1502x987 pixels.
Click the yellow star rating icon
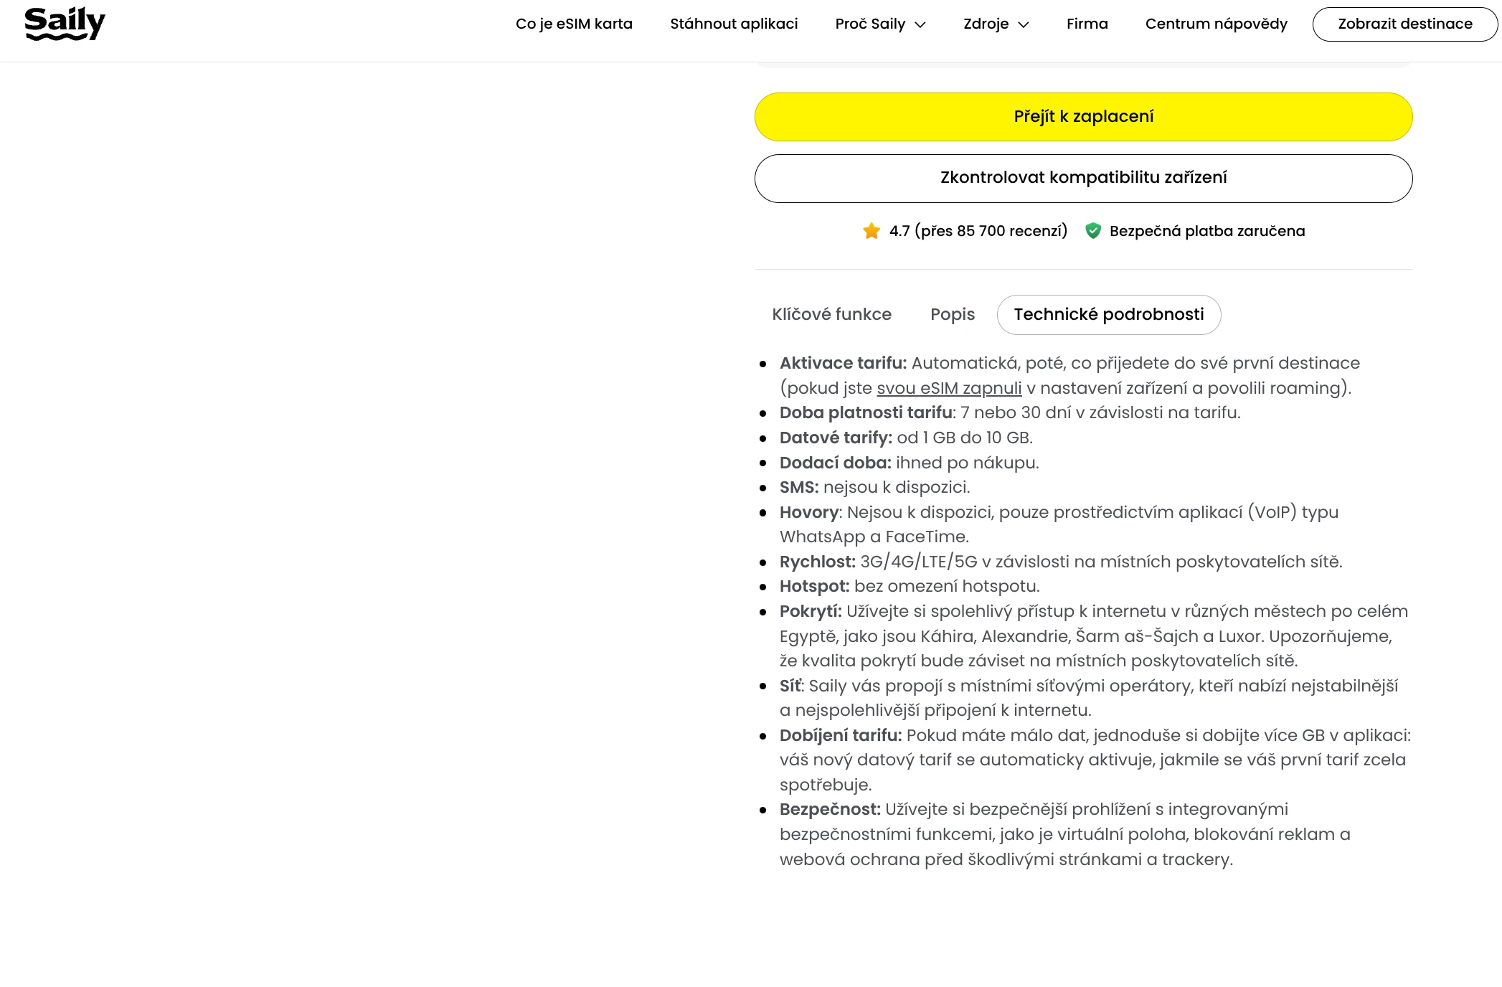[x=872, y=231]
